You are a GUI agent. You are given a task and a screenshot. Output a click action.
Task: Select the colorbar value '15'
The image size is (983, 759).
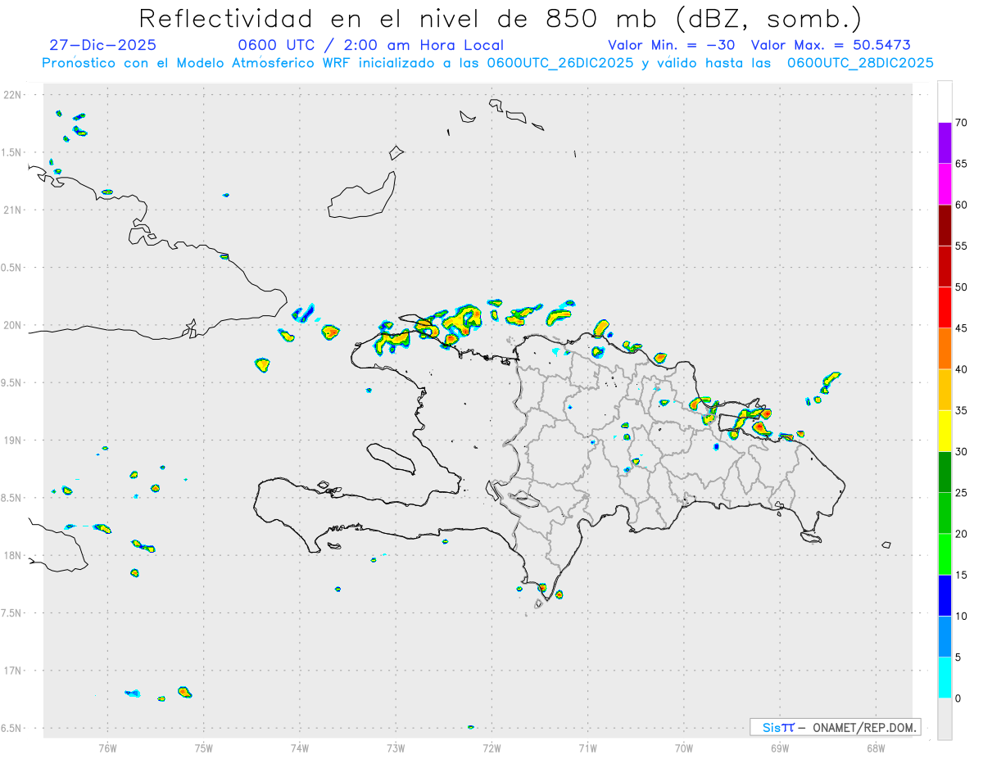(x=961, y=575)
